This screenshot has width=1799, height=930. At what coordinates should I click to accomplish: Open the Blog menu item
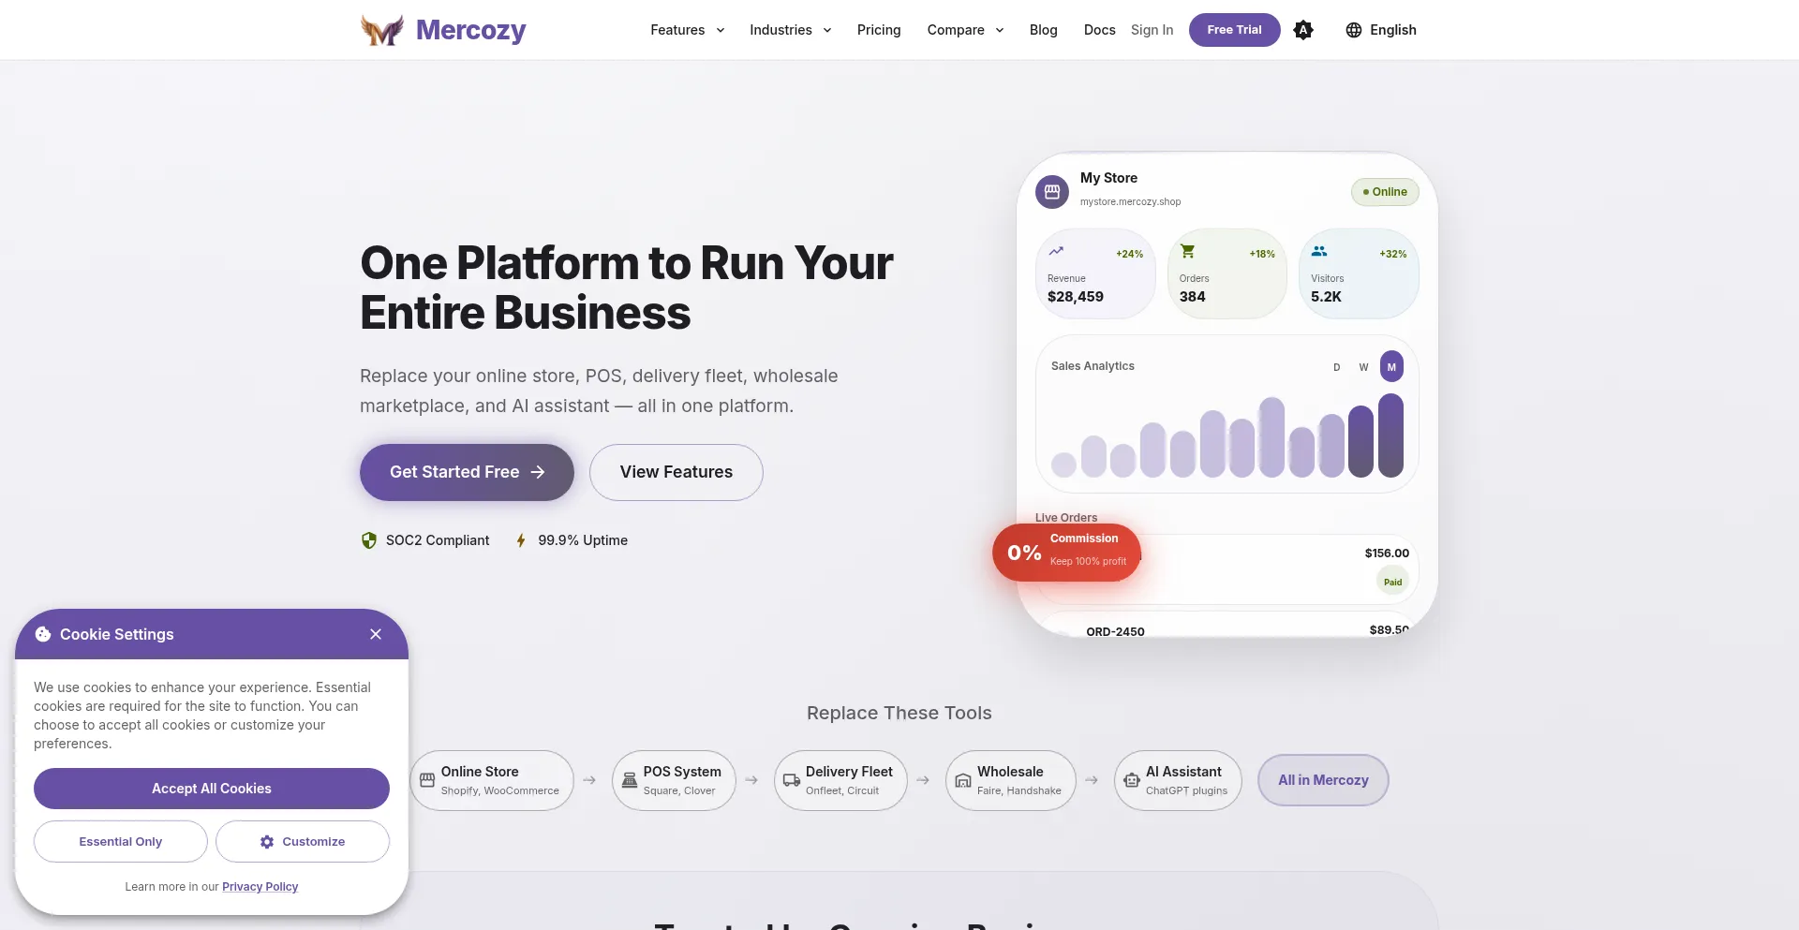(x=1044, y=30)
